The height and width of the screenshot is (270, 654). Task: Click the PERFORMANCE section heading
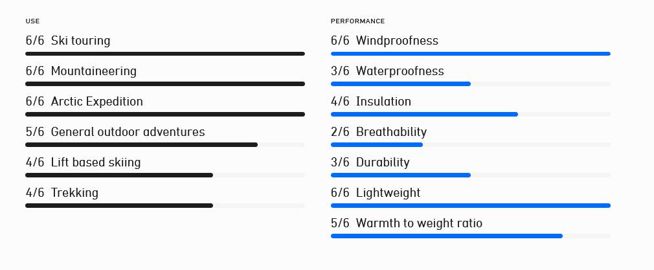pyautogui.click(x=357, y=21)
